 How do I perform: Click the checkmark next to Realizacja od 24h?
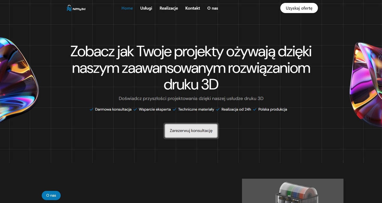217,109
